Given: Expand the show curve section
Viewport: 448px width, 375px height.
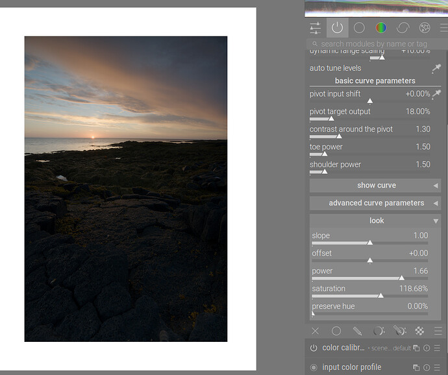Looking at the screenshot, I should click(376, 186).
